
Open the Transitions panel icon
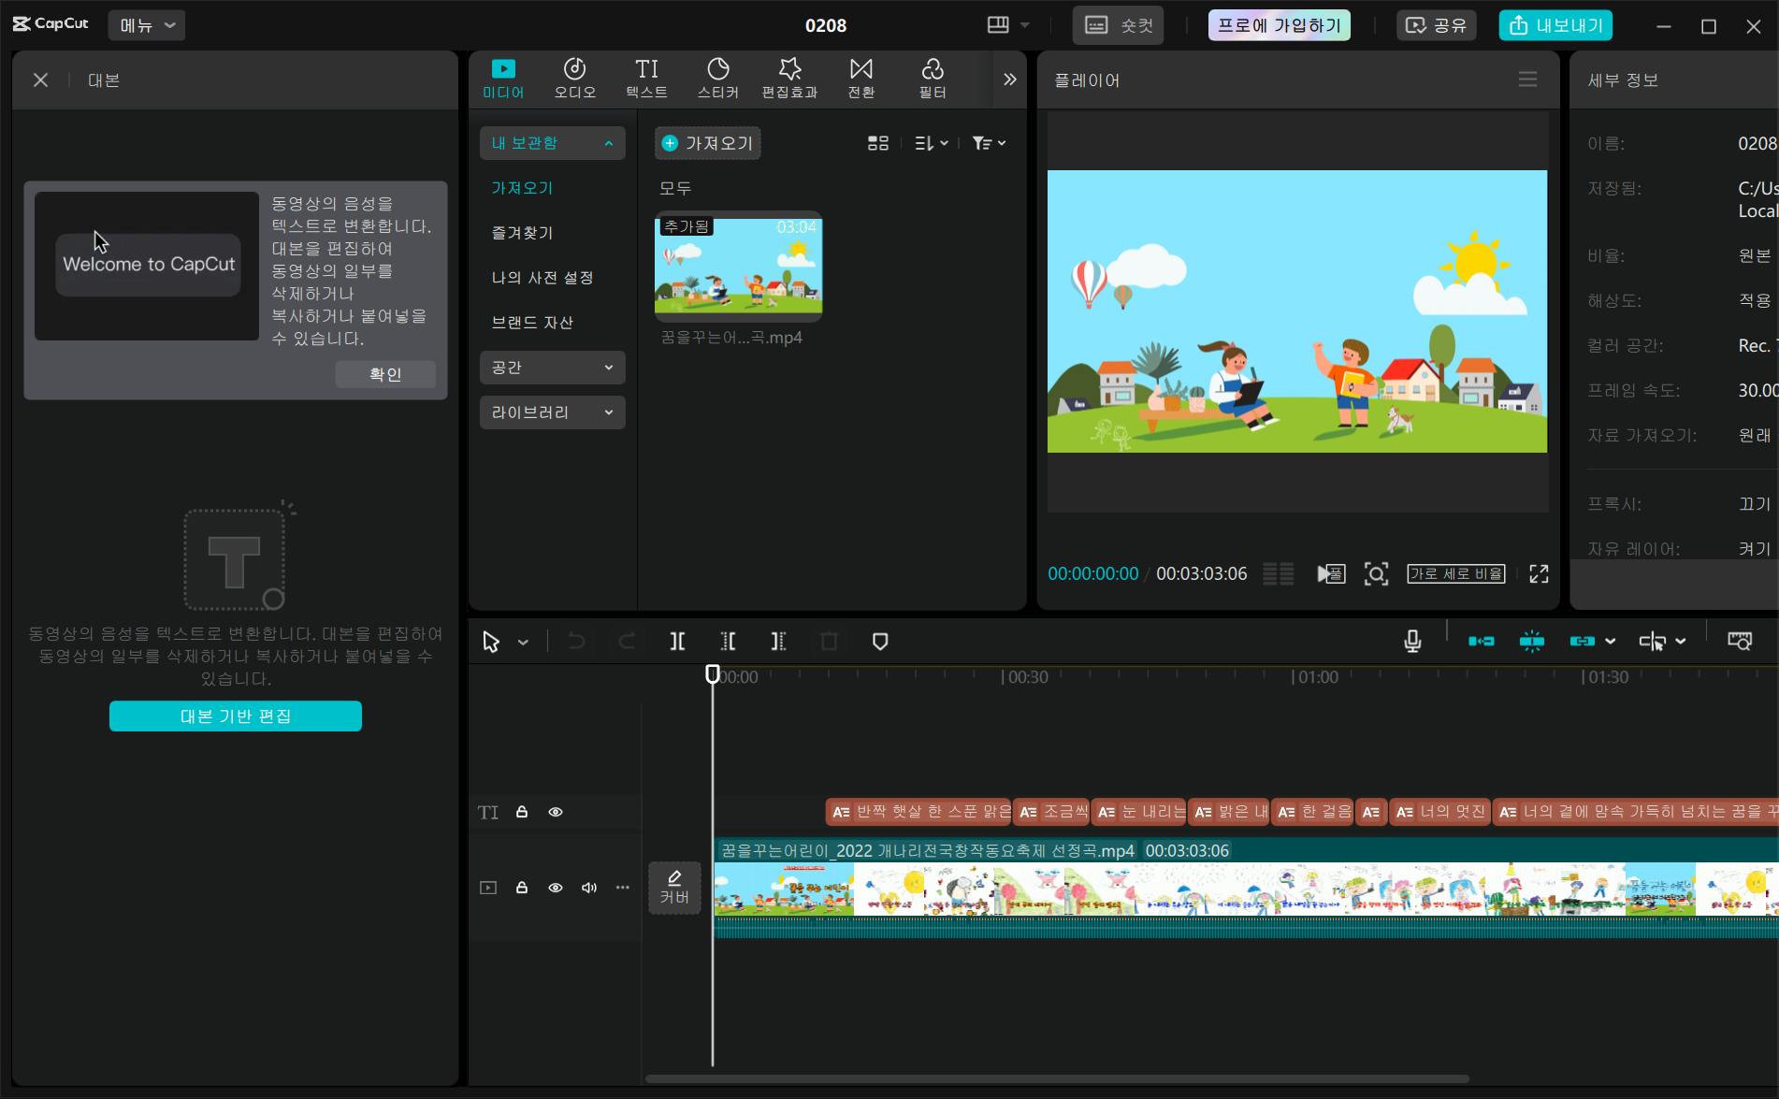(x=861, y=78)
